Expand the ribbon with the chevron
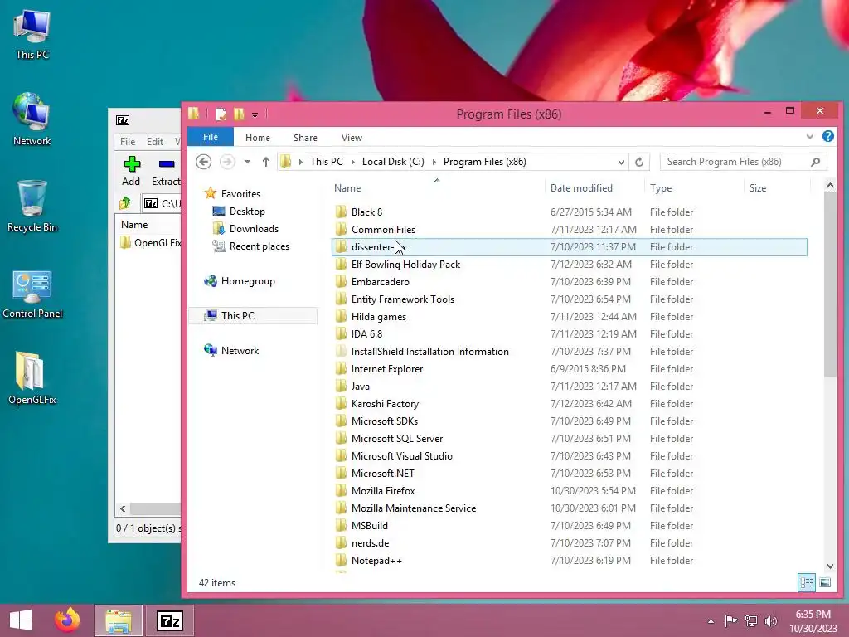The height and width of the screenshot is (637, 849). tap(809, 137)
